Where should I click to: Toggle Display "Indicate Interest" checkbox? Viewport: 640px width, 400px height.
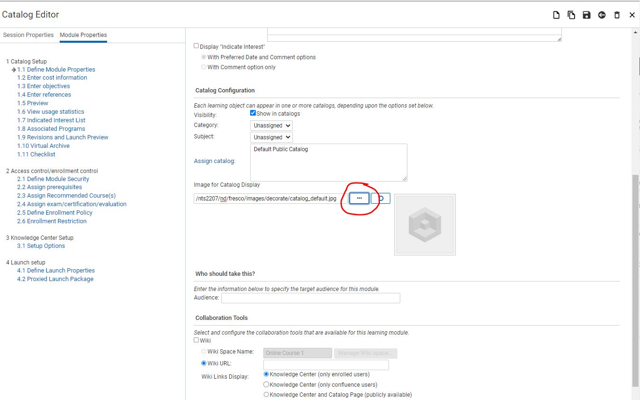[196, 46]
